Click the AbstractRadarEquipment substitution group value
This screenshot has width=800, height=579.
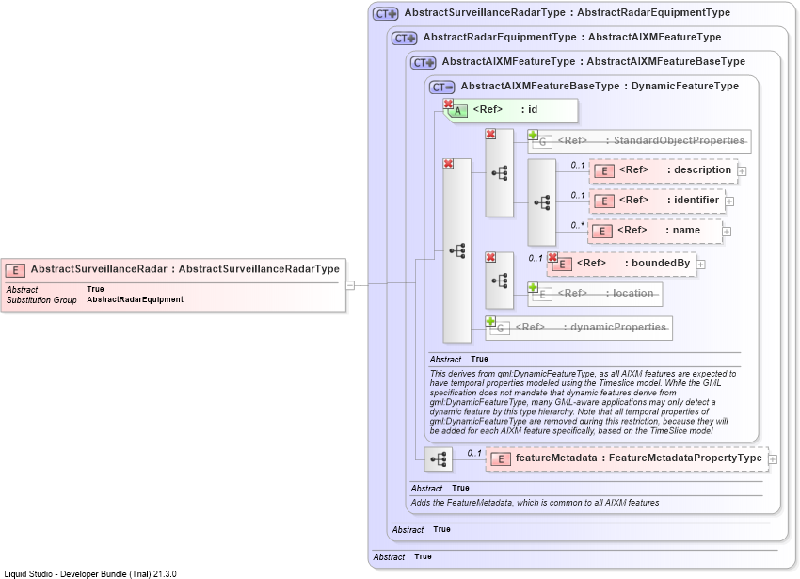[x=135, y=299]
